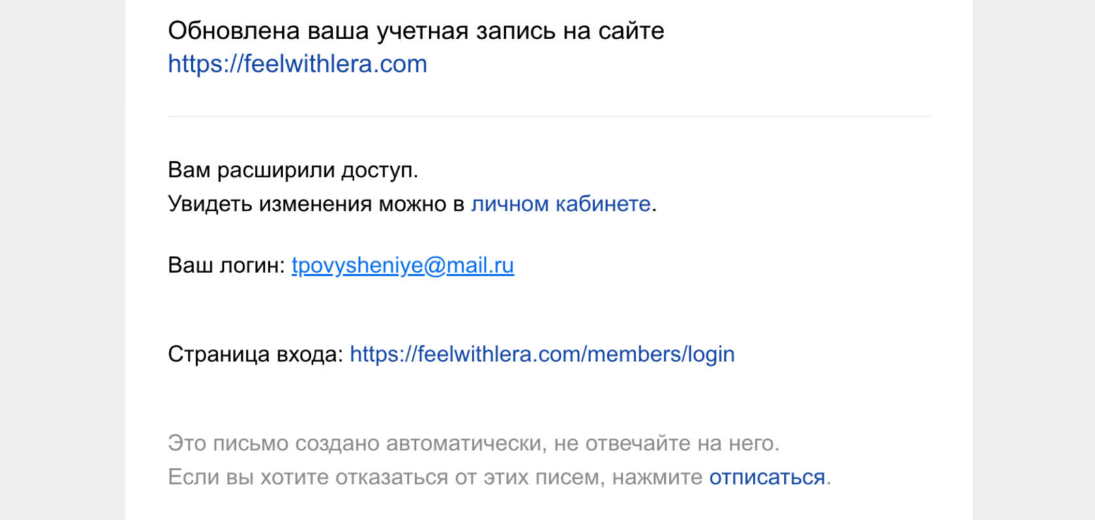
Task: Open the личном кабинете link
Action: coord(561,204)
